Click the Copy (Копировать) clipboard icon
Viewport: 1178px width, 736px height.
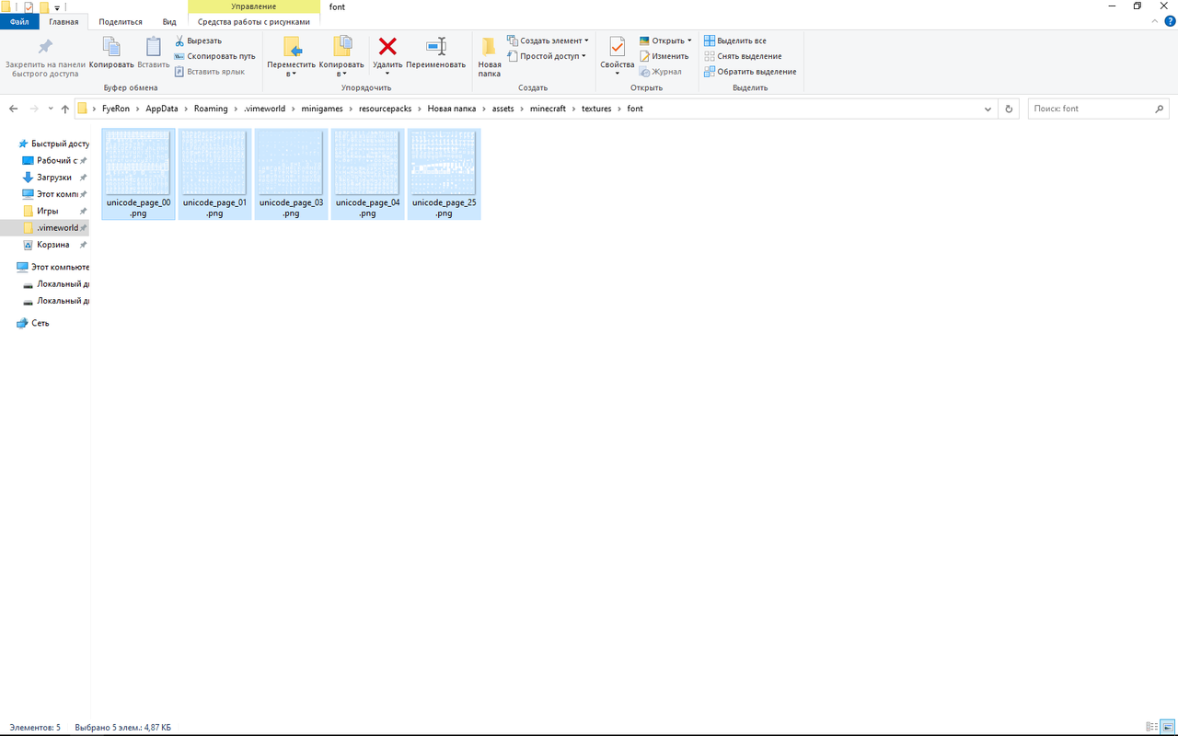111,47
